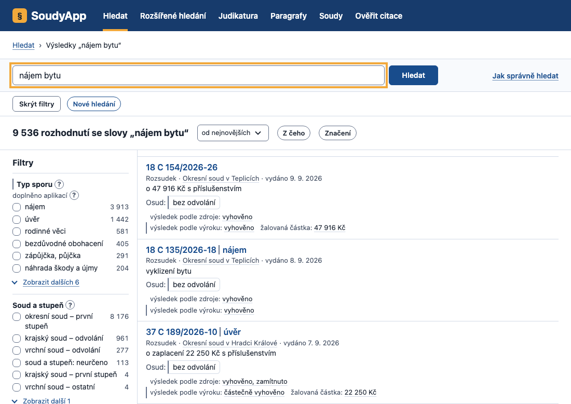Click the Z čeho button
Screen dimensions: 571x404
pos(293,133)
